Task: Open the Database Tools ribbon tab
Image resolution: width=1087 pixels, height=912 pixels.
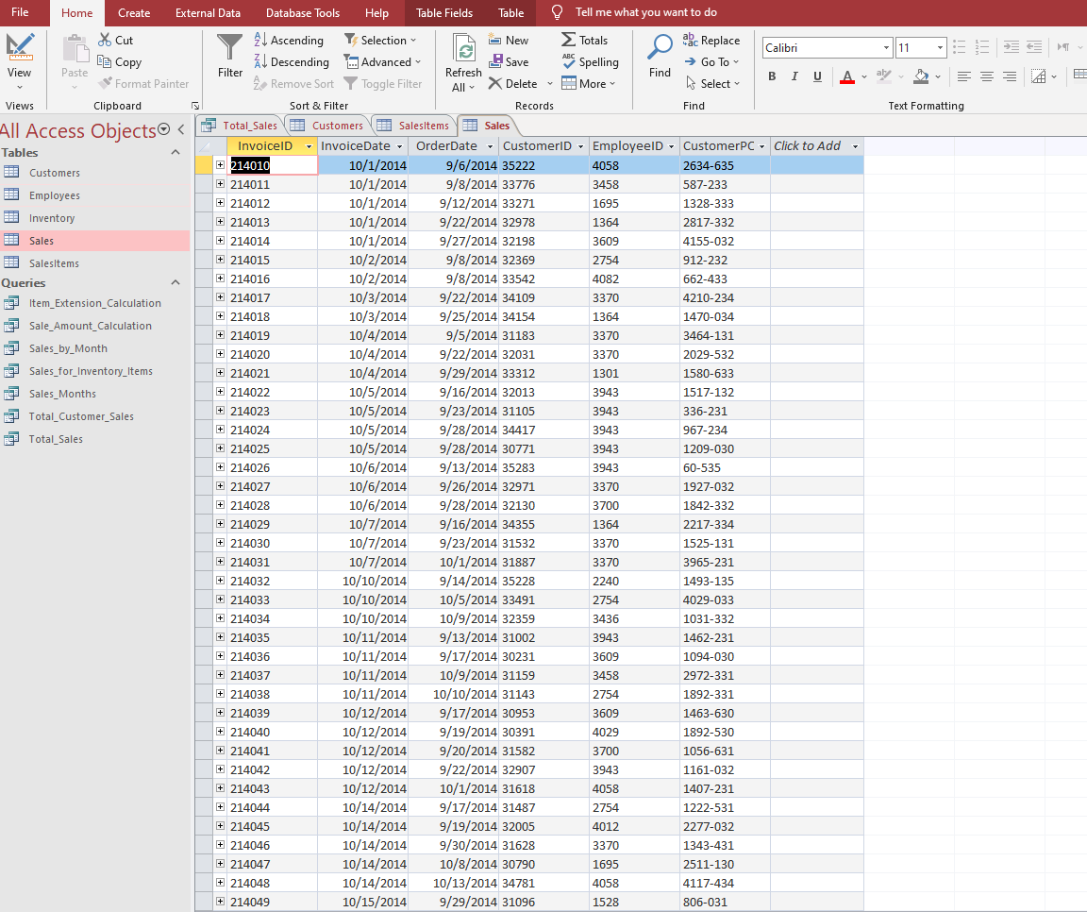Action: 302,13
